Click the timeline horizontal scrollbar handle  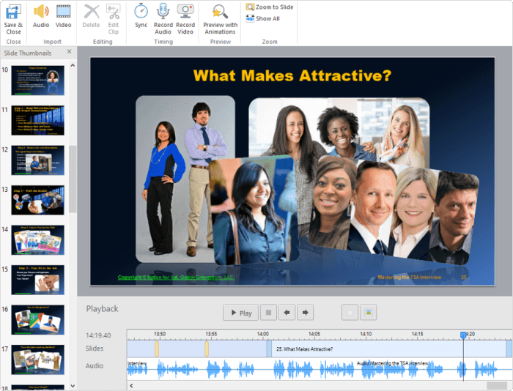[497, 386]
